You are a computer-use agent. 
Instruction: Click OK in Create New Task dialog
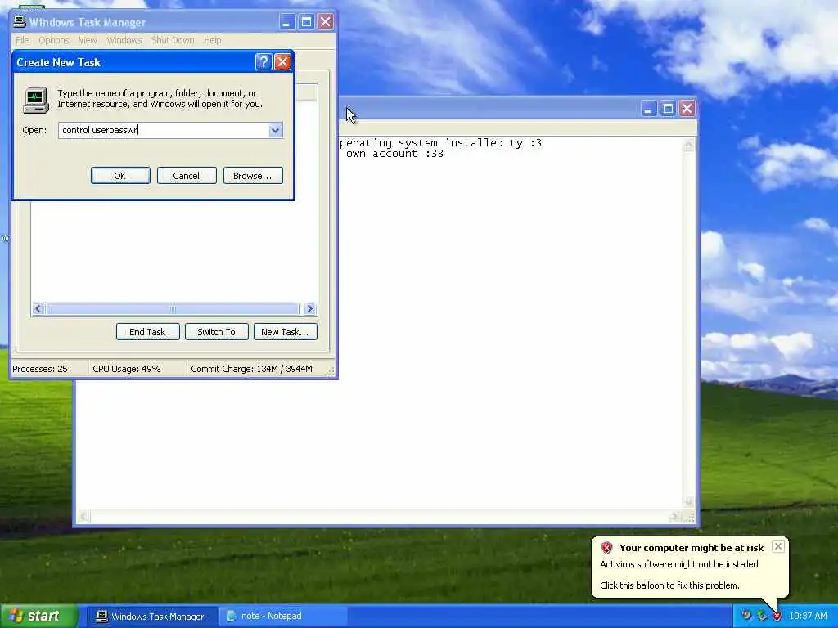pyautogui.click(x=120, y=176)
